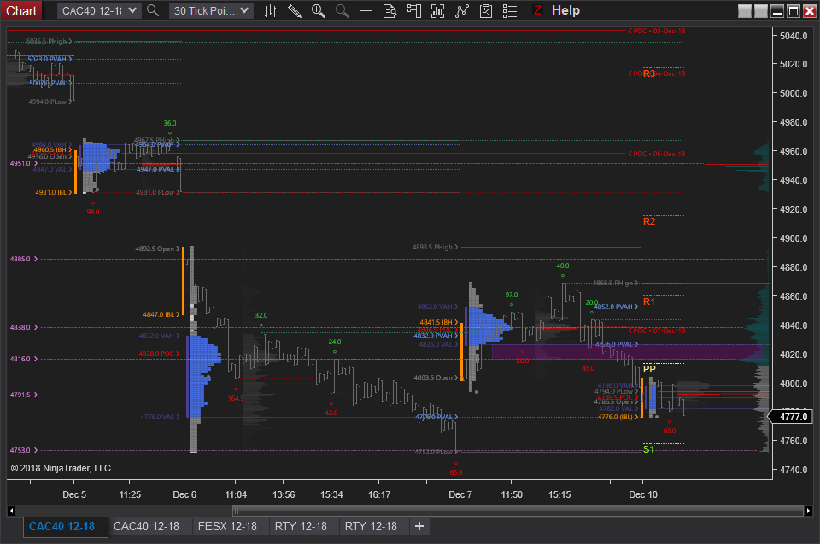Open the data box icon
Image resolution: width=820 pixels, height=544 pixels.
[390, 10]
